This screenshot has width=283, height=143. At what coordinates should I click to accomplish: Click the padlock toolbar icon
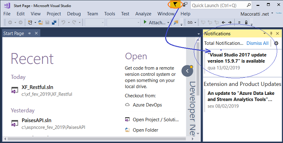[x=246, y=22]
